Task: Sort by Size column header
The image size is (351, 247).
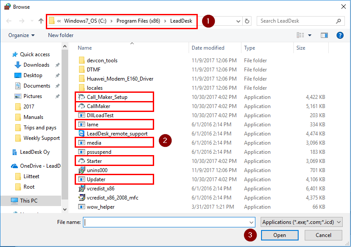Action: point(301,48)
